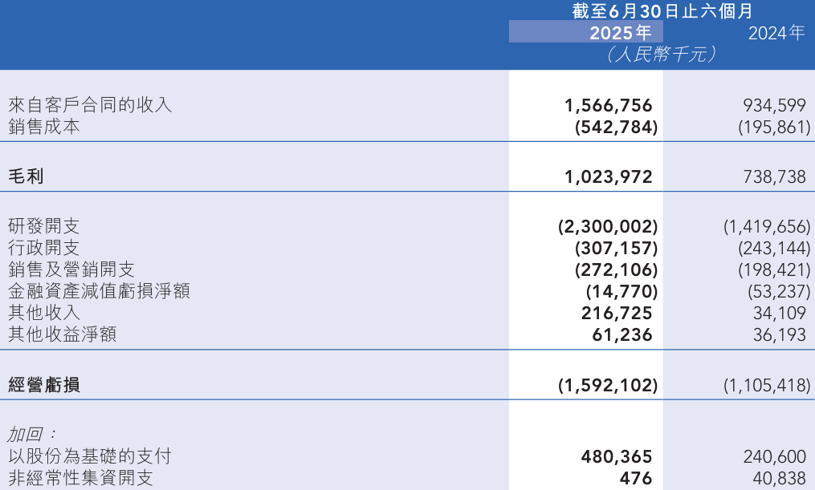Click the 研發開支 row label
The height and width of the screenshot is (490, 815).
point(44,226)
